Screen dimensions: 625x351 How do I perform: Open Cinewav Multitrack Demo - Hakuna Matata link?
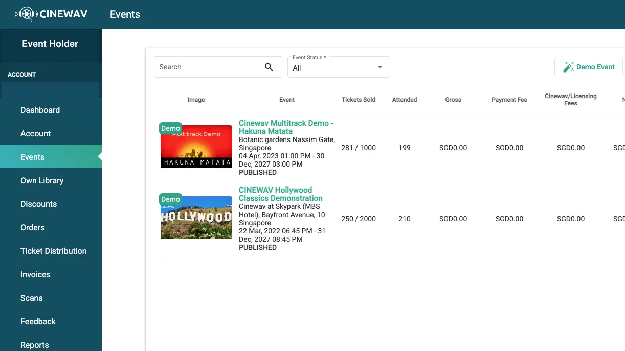click(x=286, y=127)
